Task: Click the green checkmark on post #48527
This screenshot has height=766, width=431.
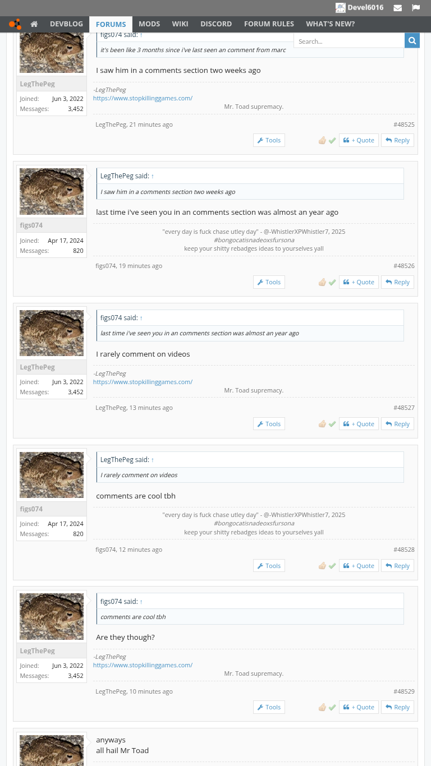Action: 332,424
